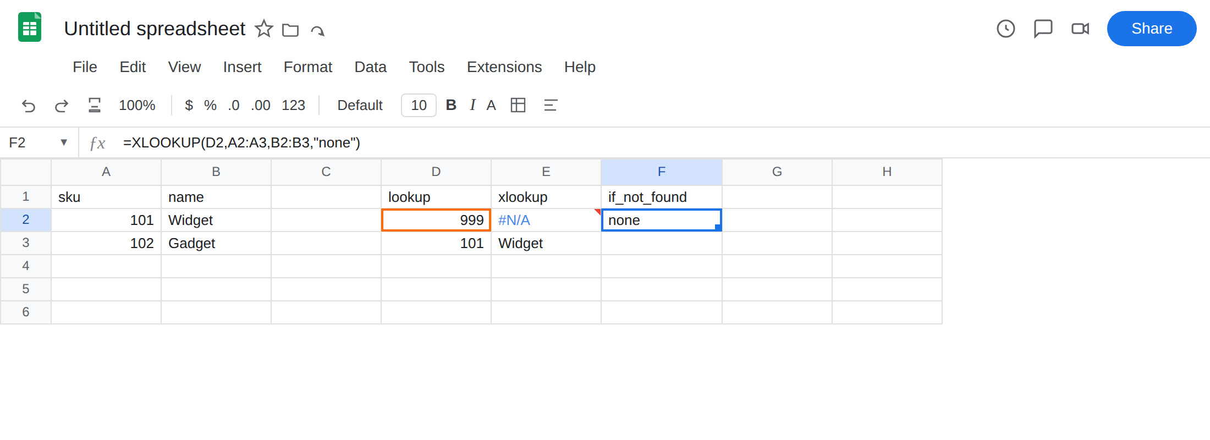Image resolution: width=1210 pixels, height=440 pixels.
Task: Decrease decimal places button
Action: [234, 105]
